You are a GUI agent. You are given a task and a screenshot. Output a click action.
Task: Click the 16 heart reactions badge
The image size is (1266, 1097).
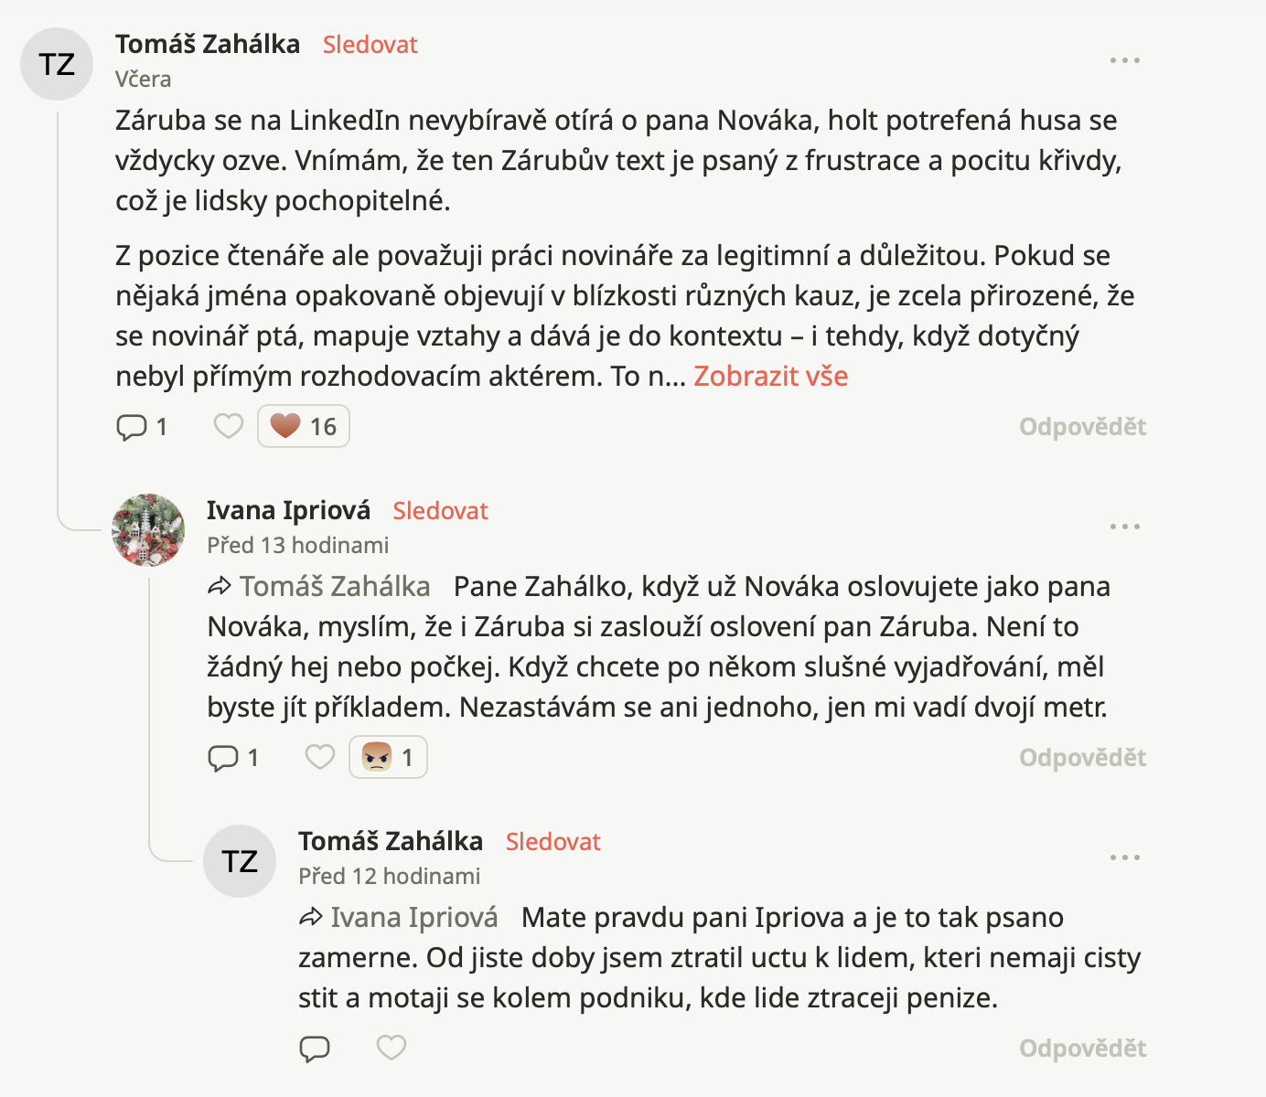pyautogui.click(x=304, y=426)
